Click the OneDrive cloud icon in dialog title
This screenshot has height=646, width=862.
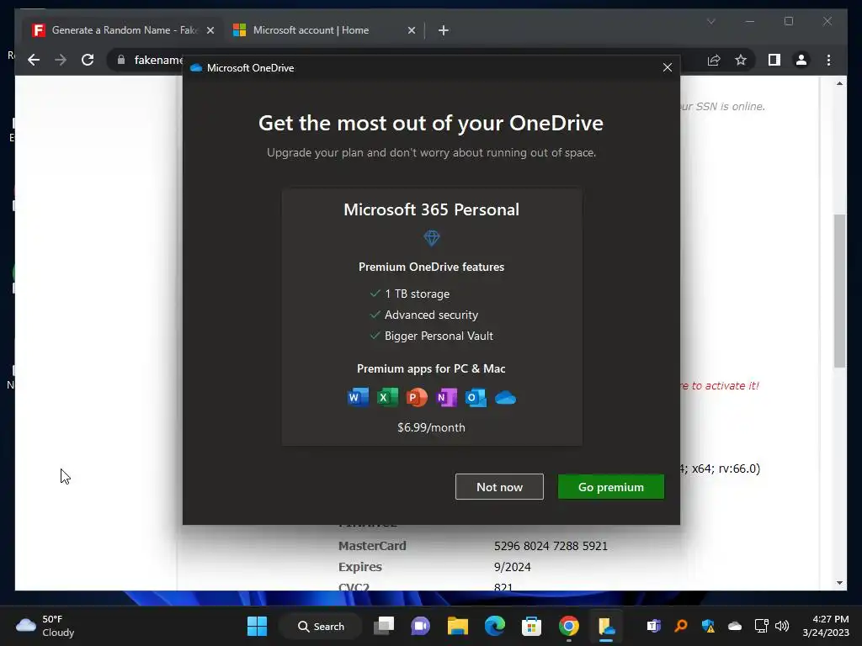click(195, 67)
